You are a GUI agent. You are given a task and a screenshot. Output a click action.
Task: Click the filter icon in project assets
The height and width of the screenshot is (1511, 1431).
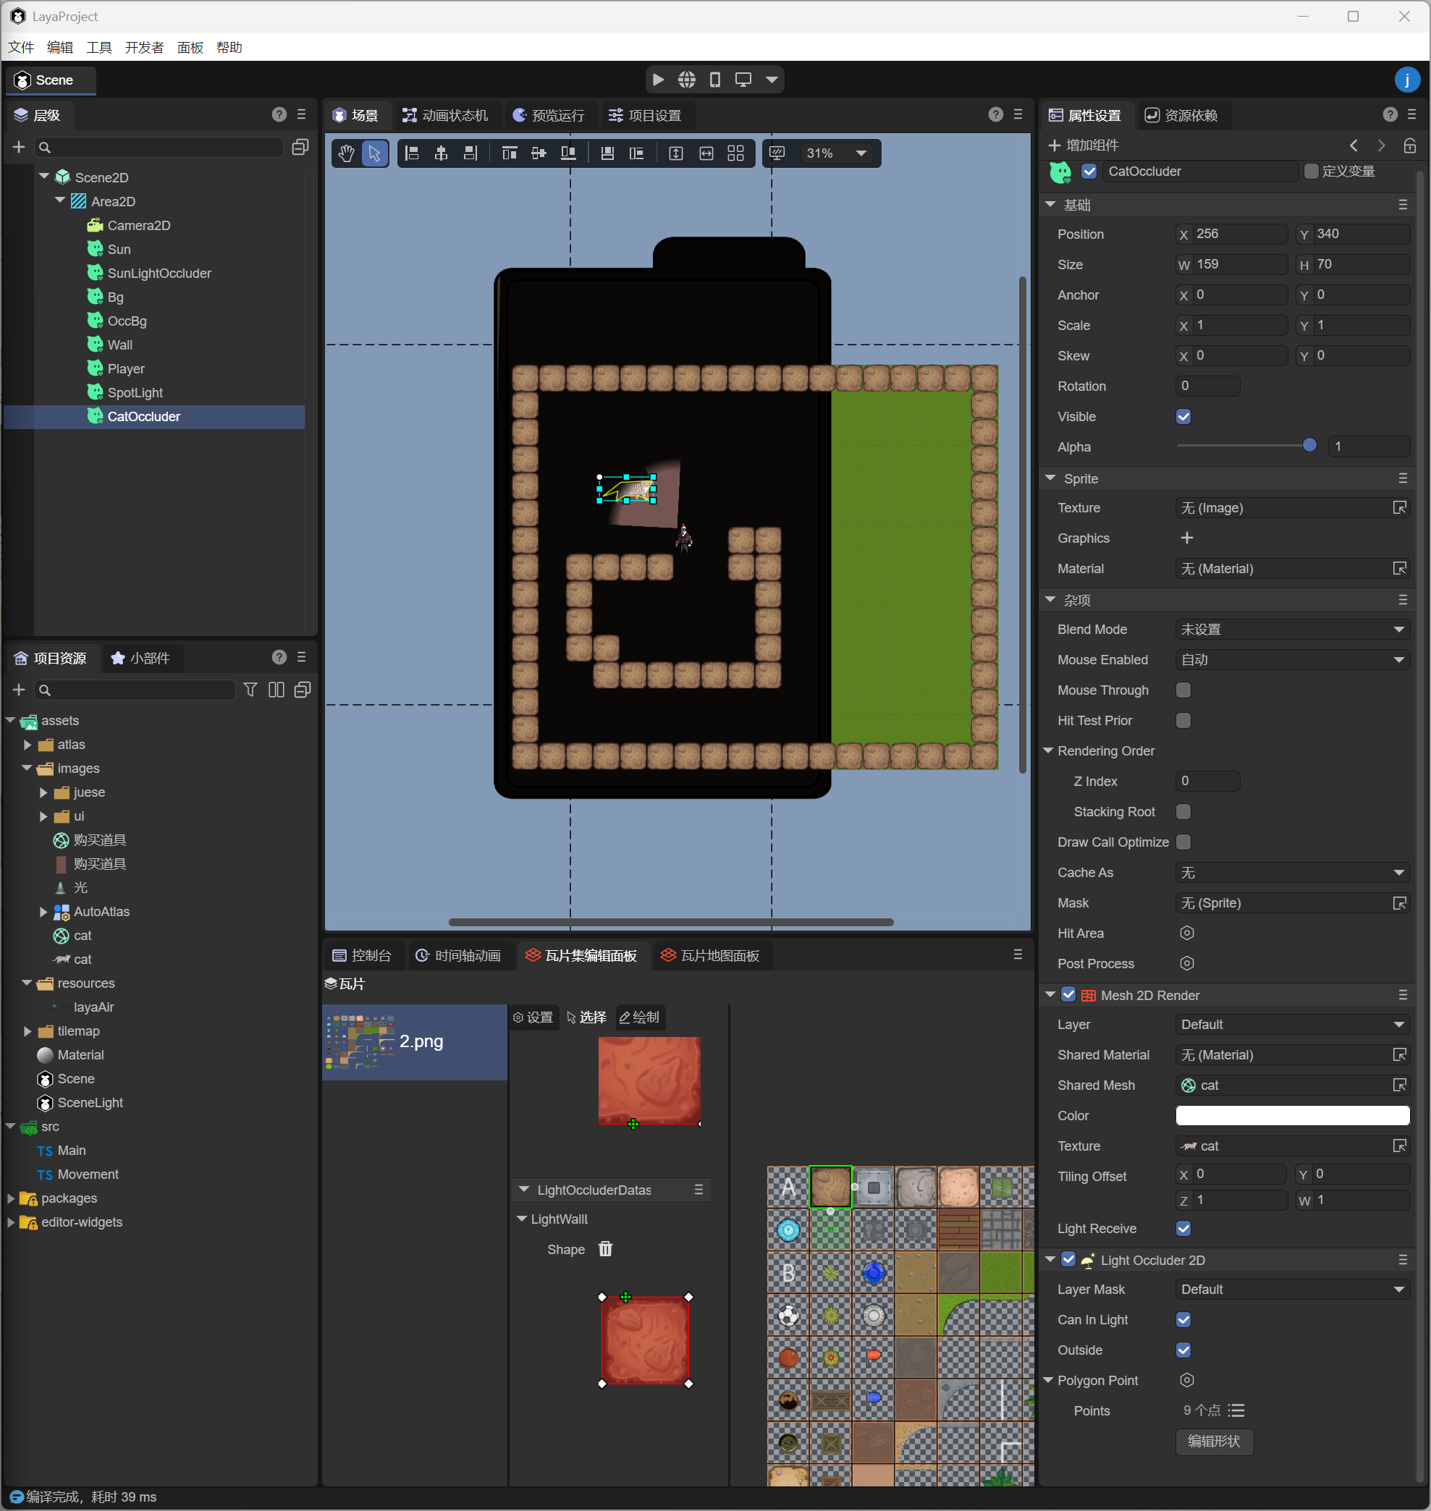click(x=250, y=690)
